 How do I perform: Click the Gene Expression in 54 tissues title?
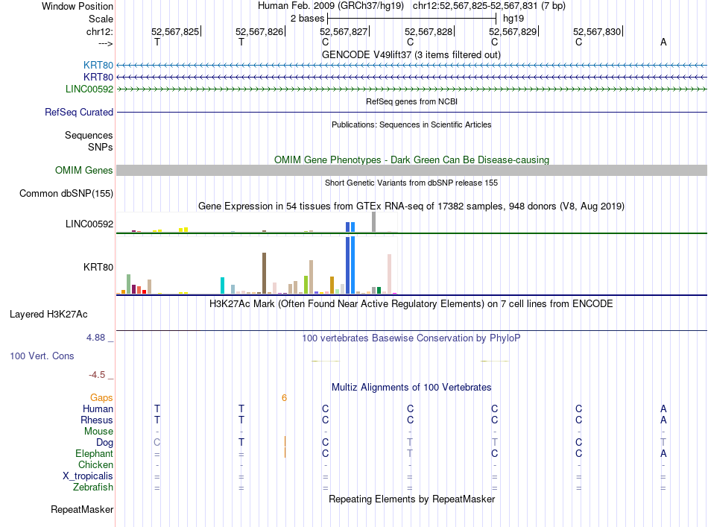coord(411,206)
